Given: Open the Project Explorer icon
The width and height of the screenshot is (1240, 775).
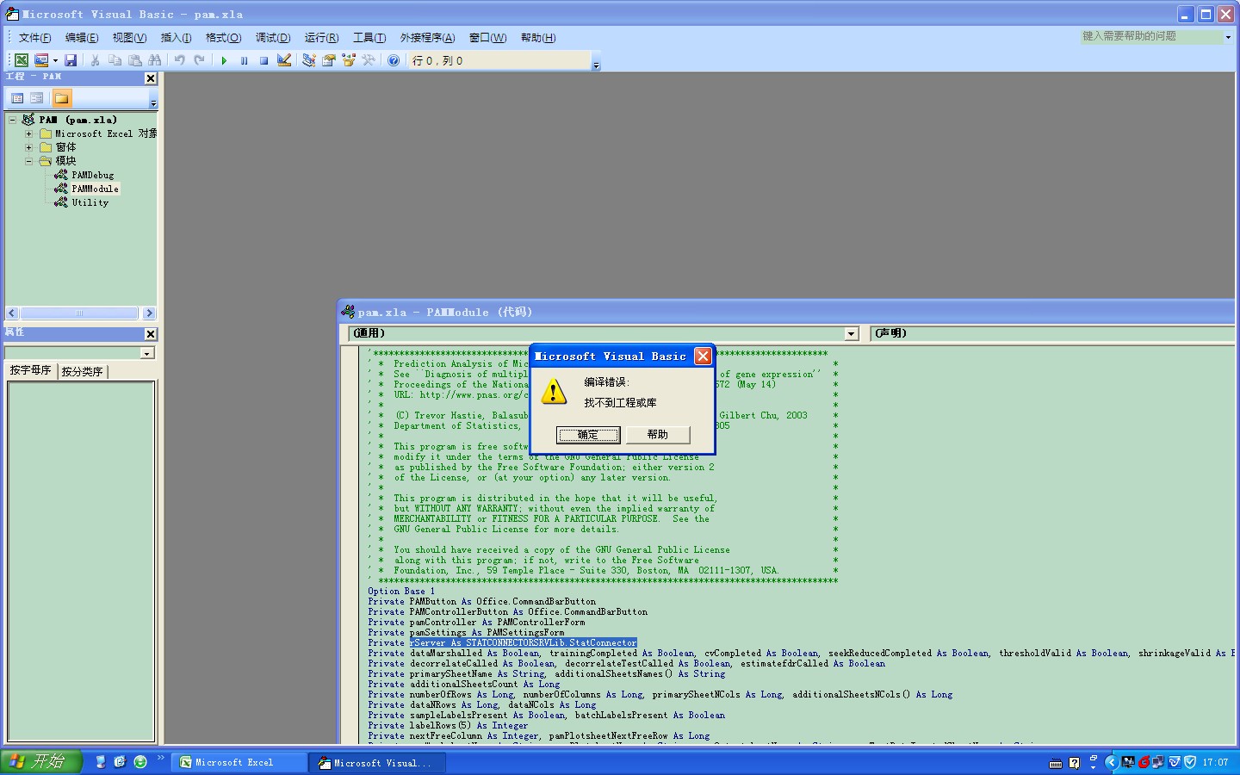Looking at the screenshot, I should pyautogui.click(x=308, y=60).
